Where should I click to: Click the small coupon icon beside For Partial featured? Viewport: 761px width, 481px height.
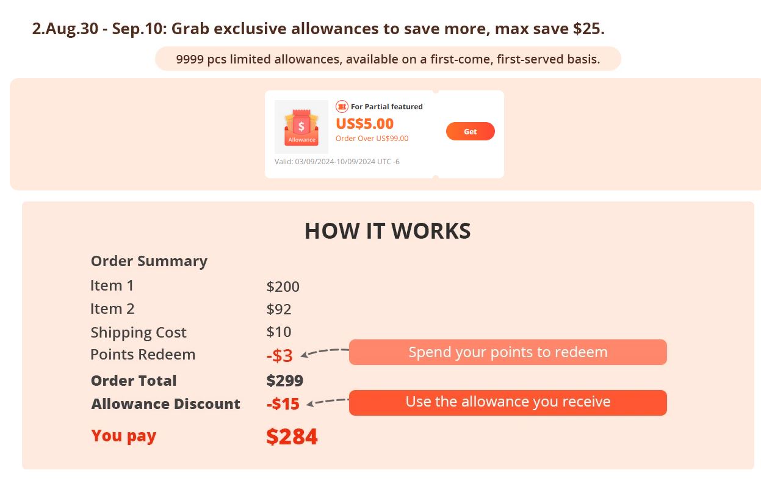pos(342,106)
